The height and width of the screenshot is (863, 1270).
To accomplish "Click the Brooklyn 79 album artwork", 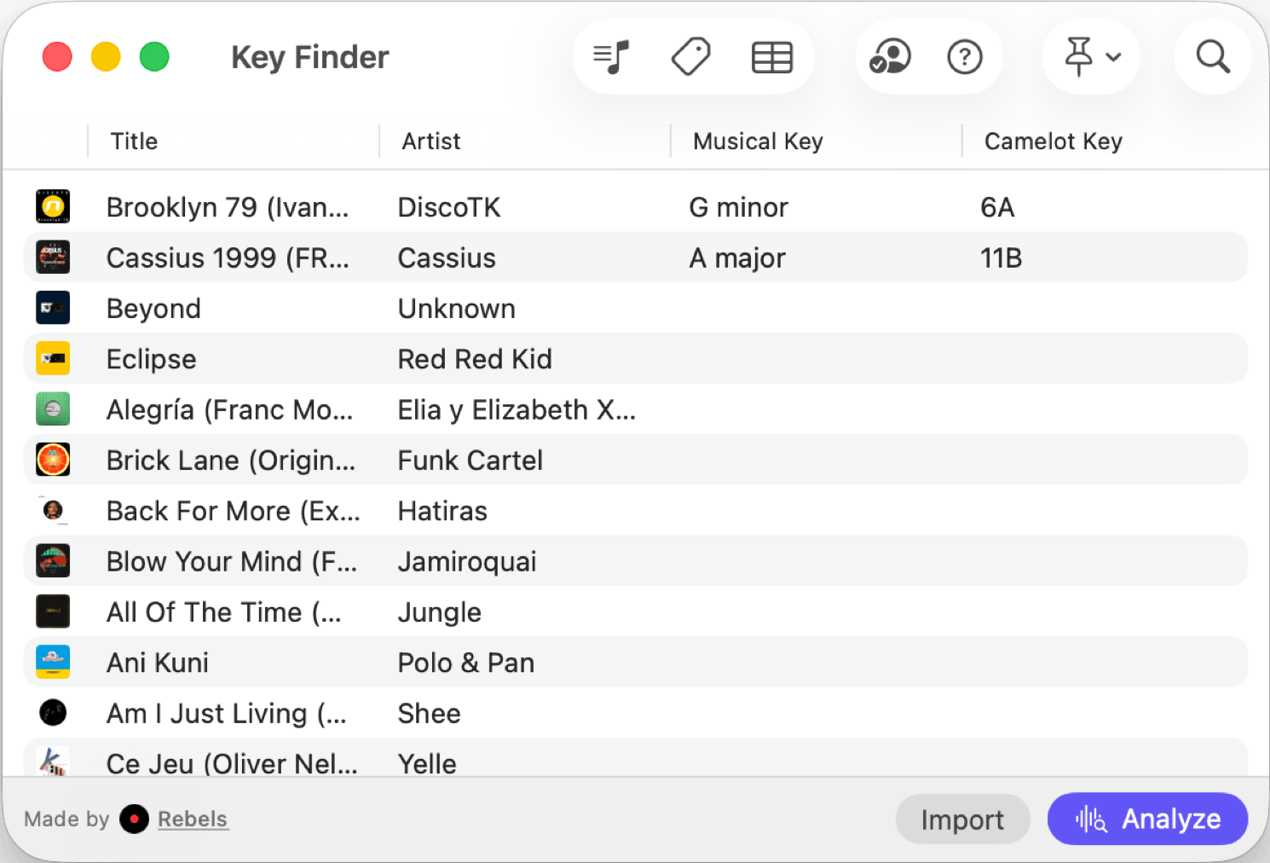I will tap(53, 206).
